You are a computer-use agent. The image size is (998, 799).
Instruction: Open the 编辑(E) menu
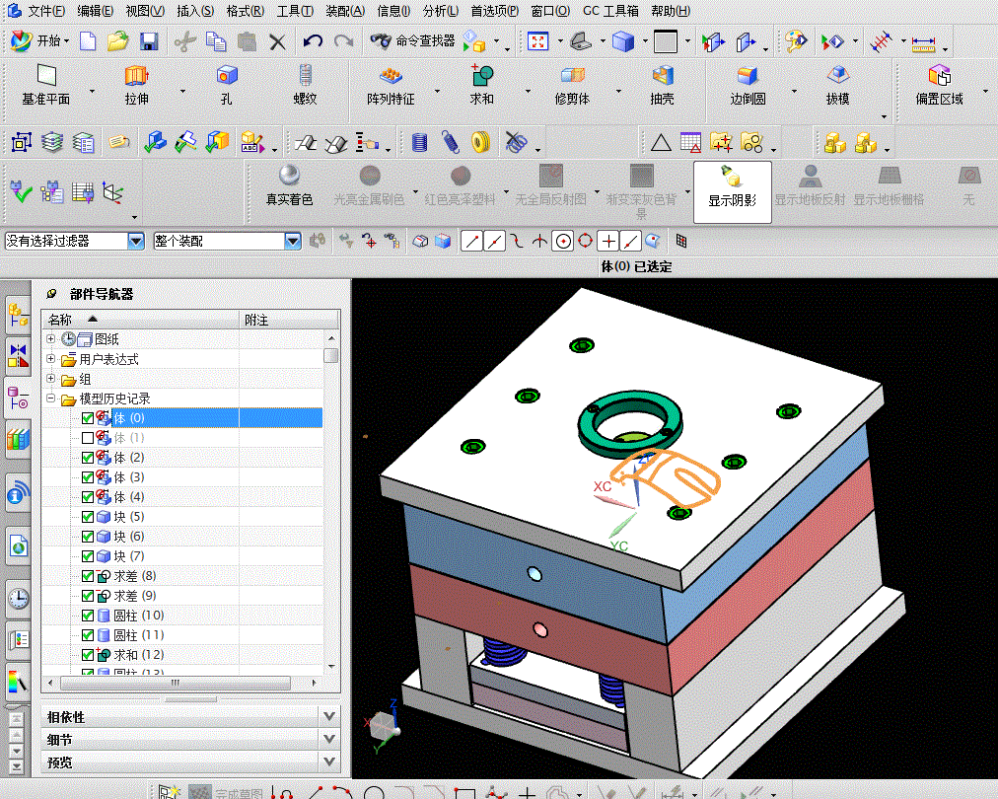coord(95,11)
